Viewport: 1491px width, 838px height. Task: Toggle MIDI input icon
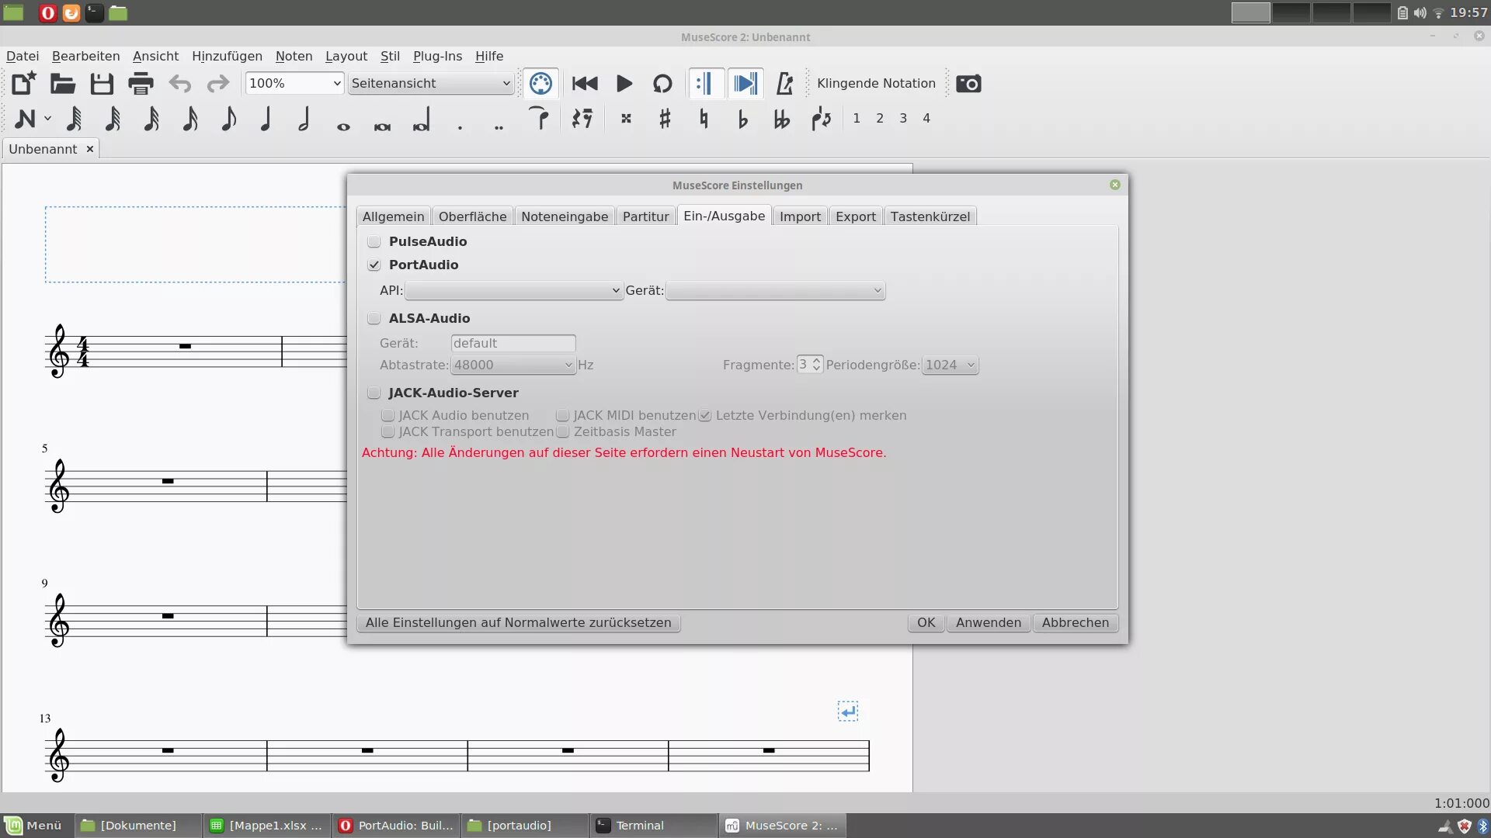[x=540, y=83]
